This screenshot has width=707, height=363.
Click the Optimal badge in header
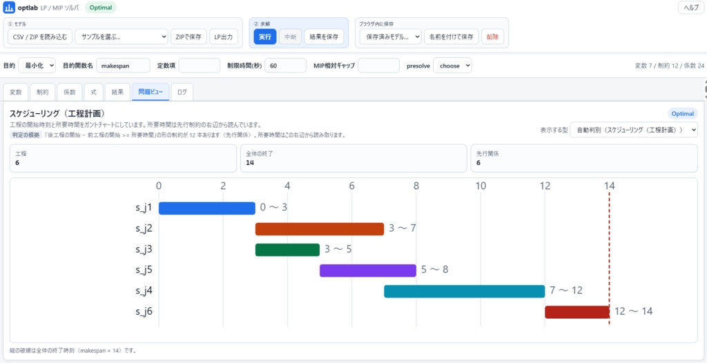click(x=101, y=8)
